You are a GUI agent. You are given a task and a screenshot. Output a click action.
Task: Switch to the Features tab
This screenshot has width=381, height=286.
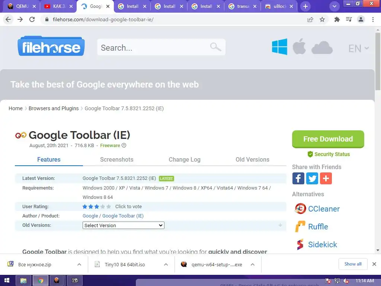(49, 159)
